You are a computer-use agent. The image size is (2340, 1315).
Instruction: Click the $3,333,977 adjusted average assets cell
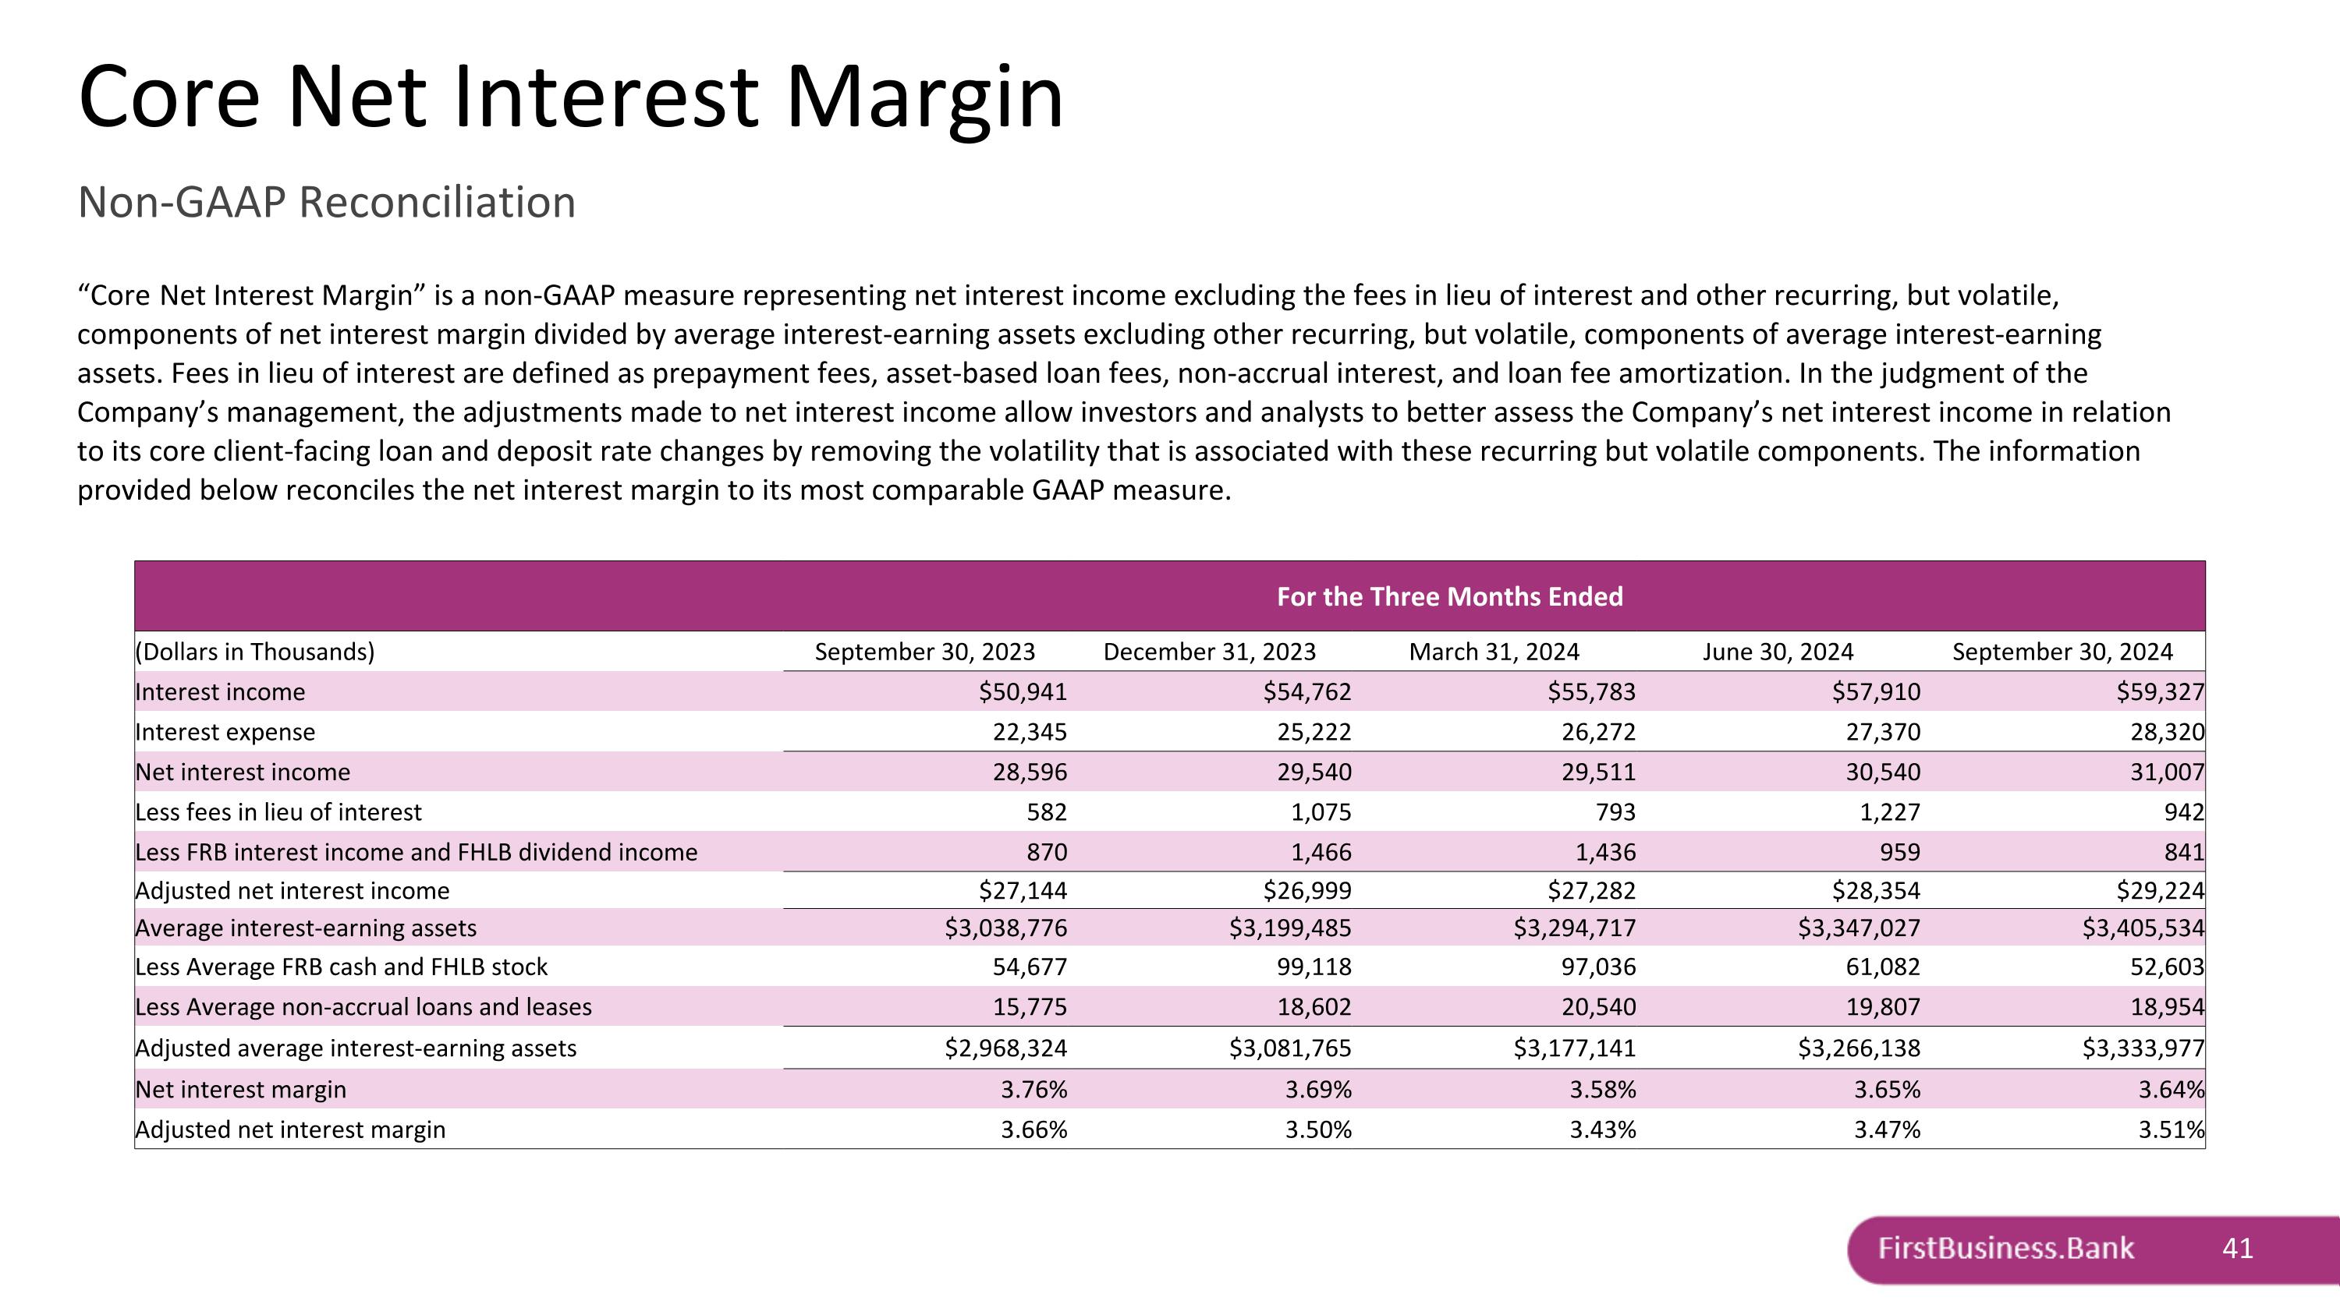pyautogui.click(x=2142, y=1048)
